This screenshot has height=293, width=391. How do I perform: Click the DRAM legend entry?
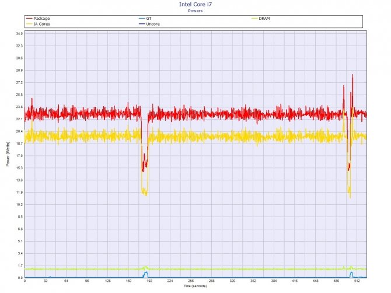pos(261,19)
